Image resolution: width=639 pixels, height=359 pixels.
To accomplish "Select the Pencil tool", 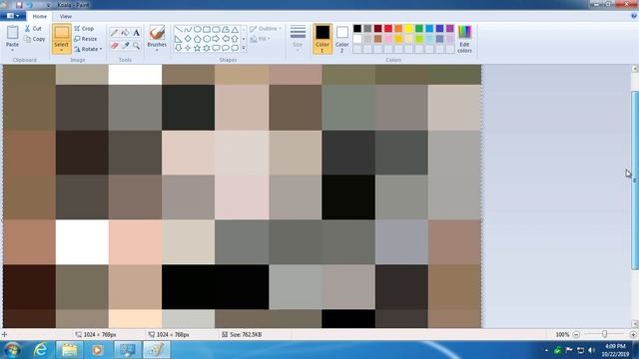I will tap(115, 33).
